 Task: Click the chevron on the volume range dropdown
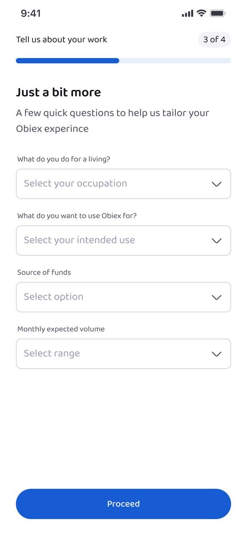[216, 354]
